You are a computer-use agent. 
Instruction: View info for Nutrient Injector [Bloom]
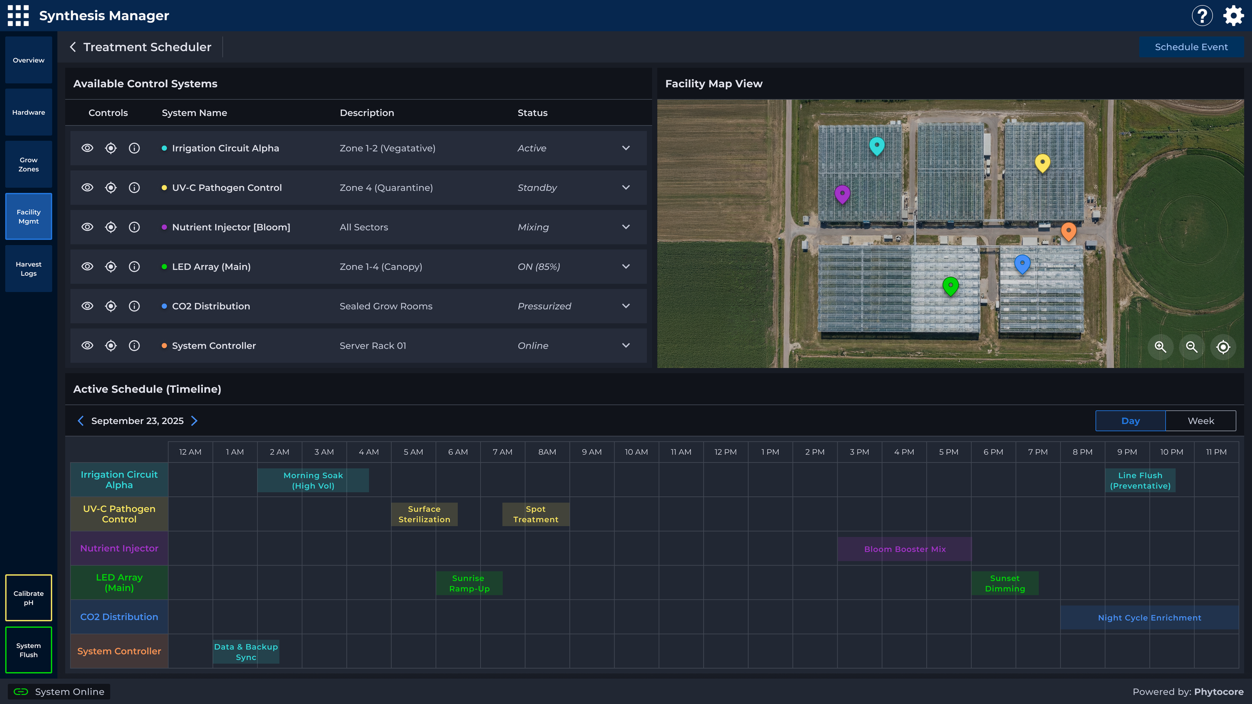134,227
